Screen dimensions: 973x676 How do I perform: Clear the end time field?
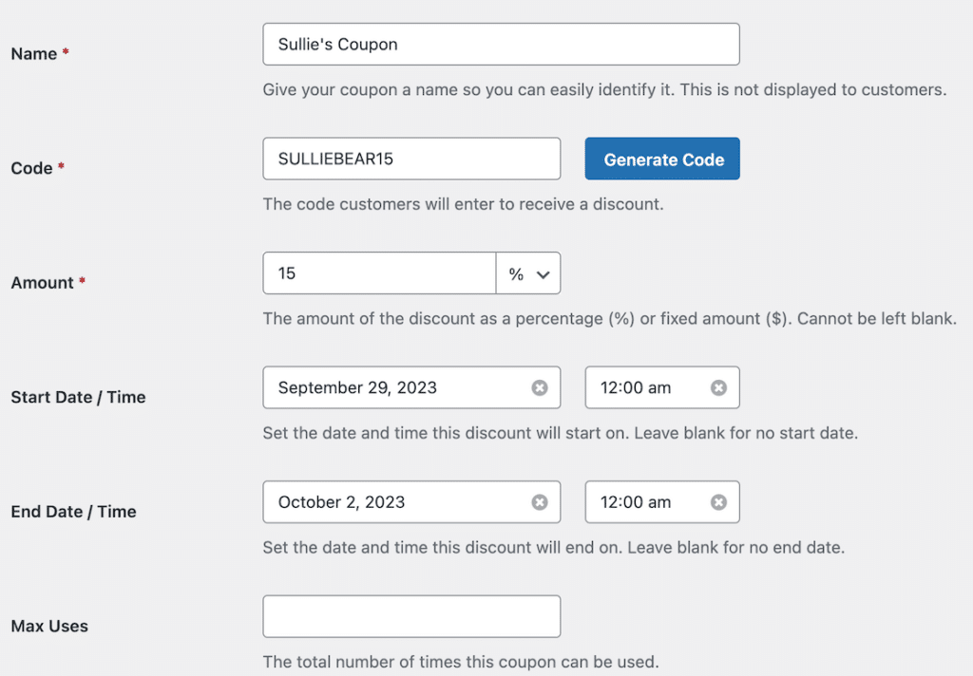point(721,502)
